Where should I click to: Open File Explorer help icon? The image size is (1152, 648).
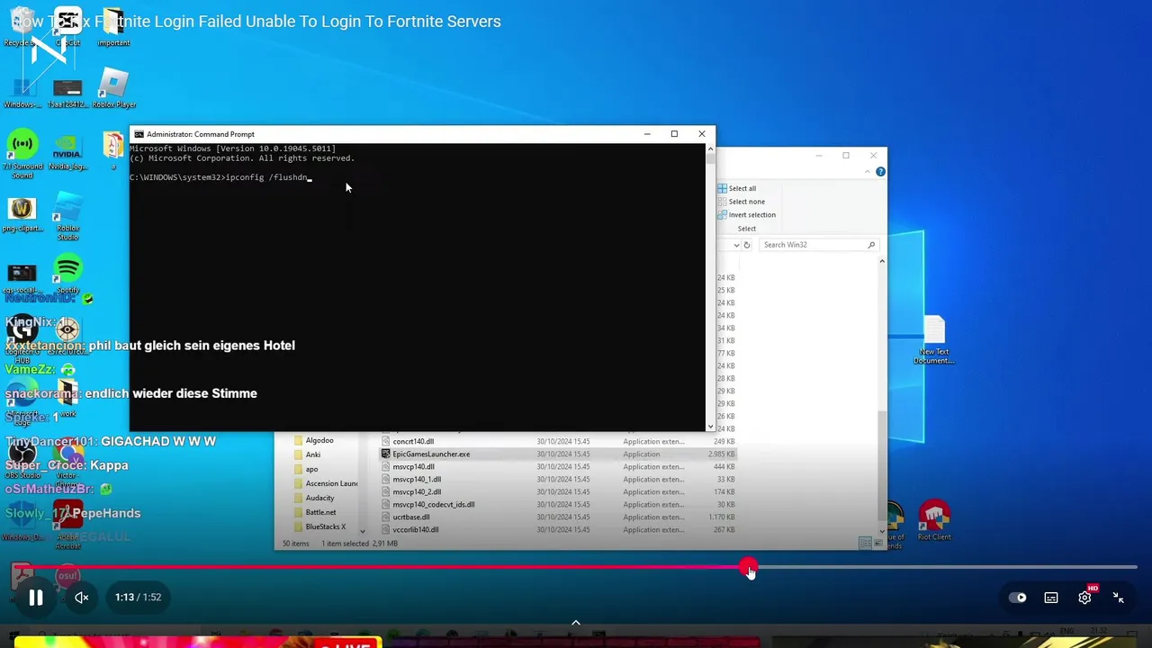click(x=880, y=172)
